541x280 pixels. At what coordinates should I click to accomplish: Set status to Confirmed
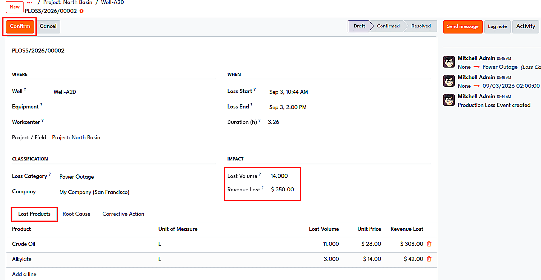(388, 26)
